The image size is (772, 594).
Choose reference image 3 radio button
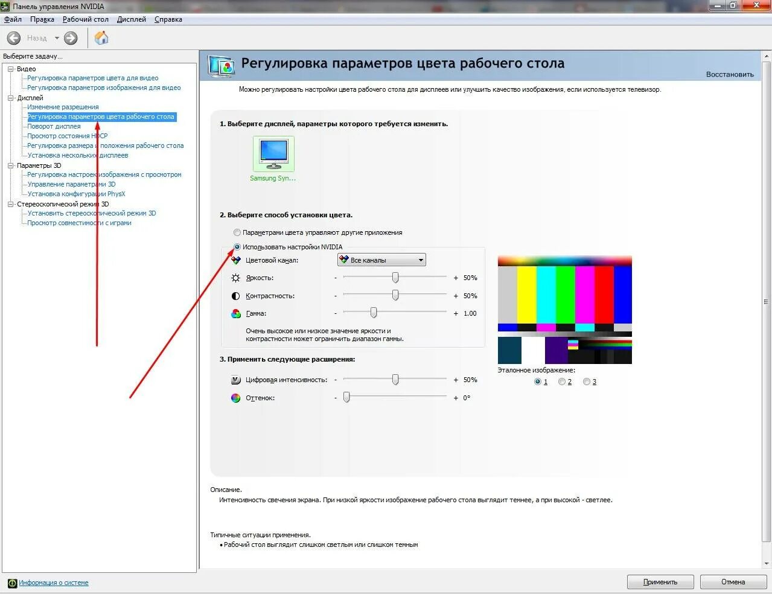coord(587,382)
